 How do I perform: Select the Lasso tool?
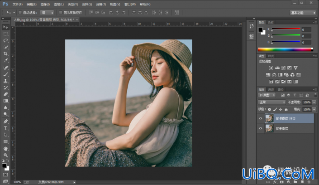5,40
